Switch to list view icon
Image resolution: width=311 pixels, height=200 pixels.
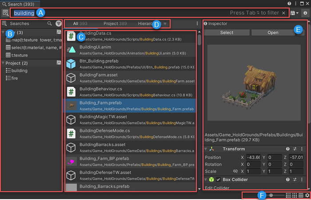[288, 195]
